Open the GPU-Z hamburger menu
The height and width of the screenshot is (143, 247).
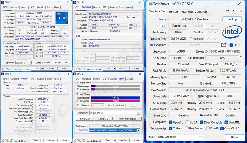[241, 11]
